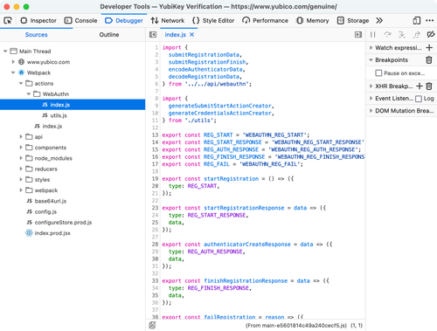Select index.js under WebAuthn folder
This screenshot has width=437, height=331.
73,105
